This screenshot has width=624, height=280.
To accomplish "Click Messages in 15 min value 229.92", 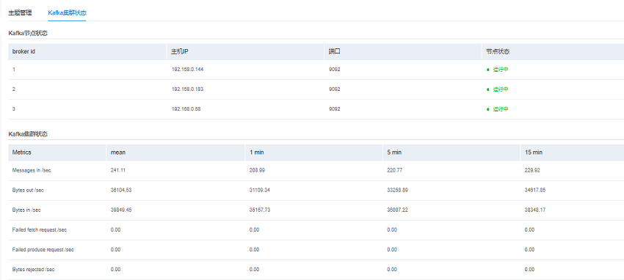I will [x=532, y=170].
